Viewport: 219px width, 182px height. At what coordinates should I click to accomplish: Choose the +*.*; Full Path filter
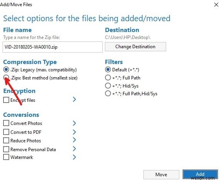pos(108,78)
